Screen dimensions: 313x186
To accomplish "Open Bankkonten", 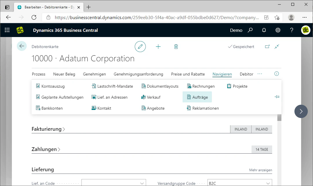I will (x=49, y=108).
